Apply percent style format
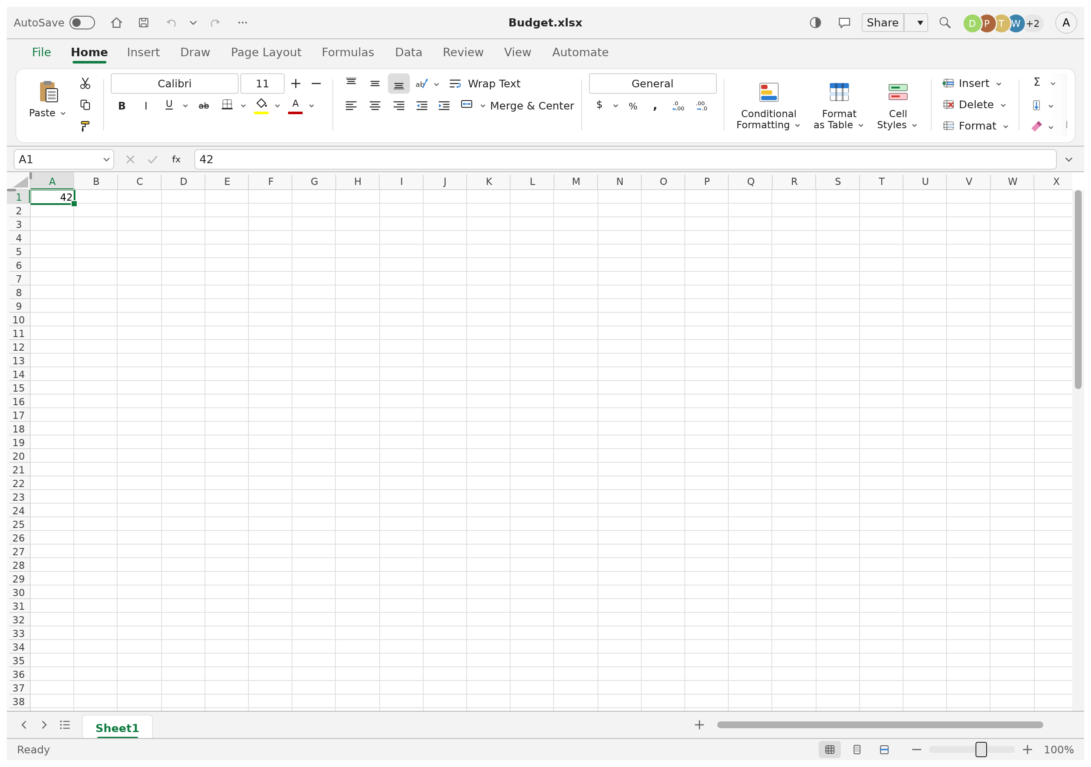 tap(633, 106)
